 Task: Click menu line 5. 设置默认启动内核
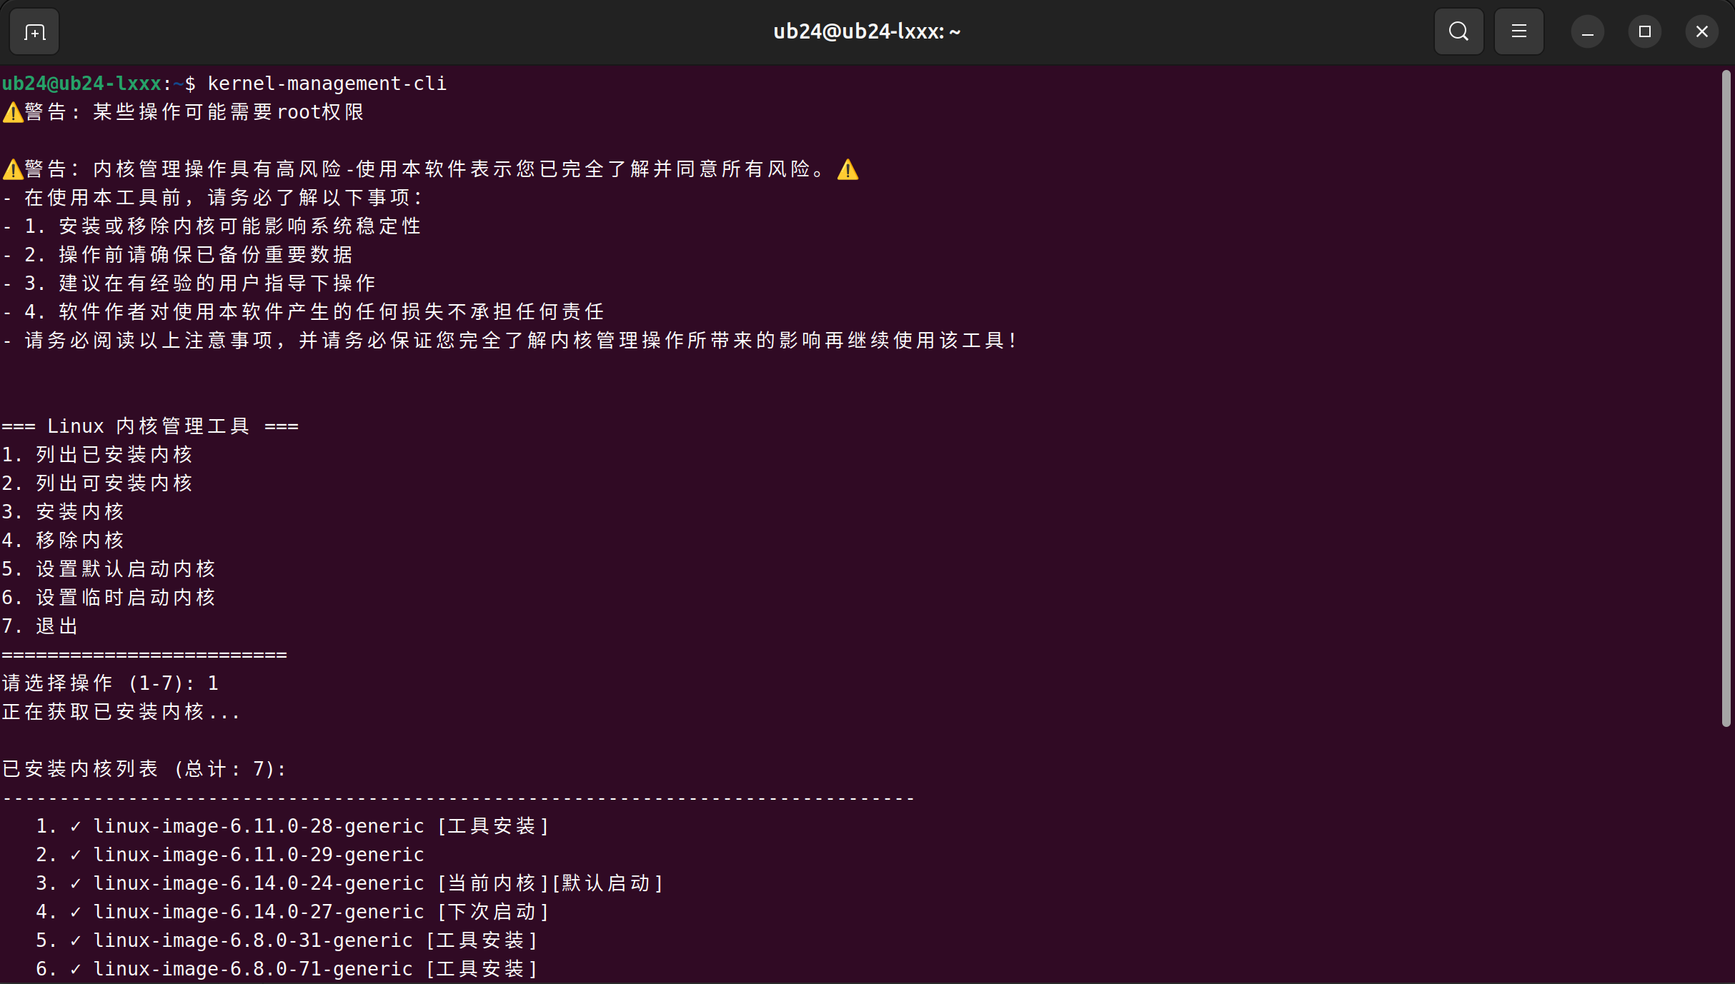point(109,569)
